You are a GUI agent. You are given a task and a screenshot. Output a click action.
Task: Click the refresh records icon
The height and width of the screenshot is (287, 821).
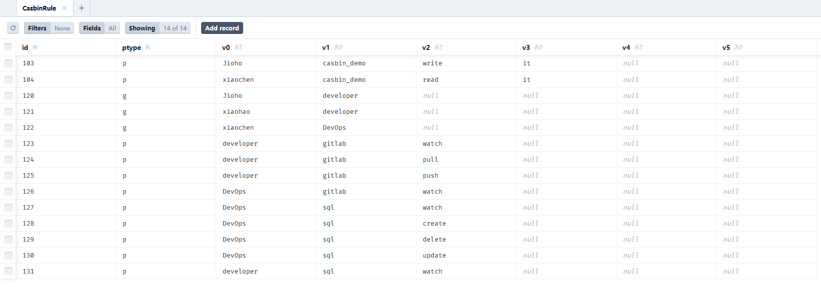coord(13,28)
